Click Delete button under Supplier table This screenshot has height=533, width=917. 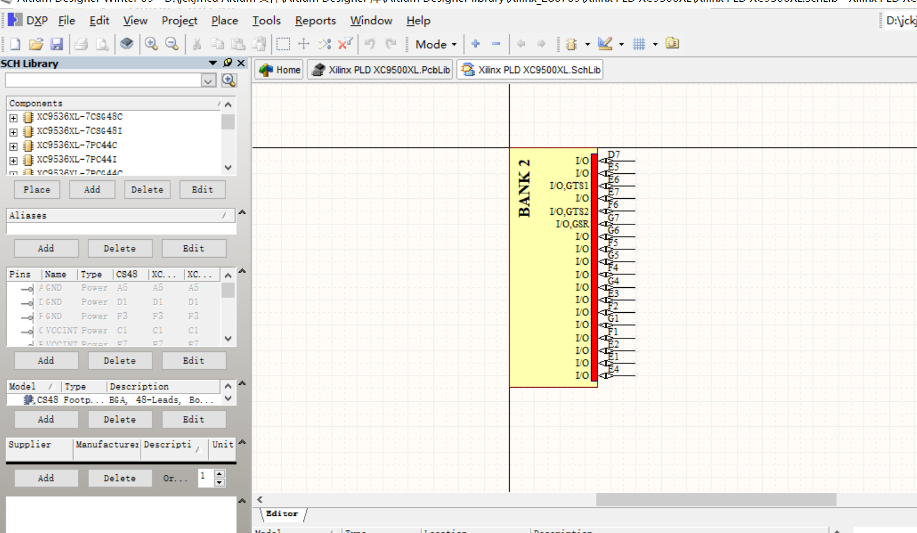click(120, 478)
